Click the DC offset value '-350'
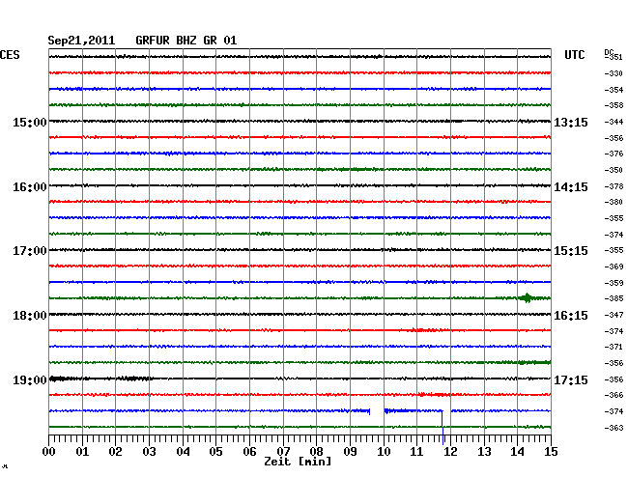 pos(614,170)
